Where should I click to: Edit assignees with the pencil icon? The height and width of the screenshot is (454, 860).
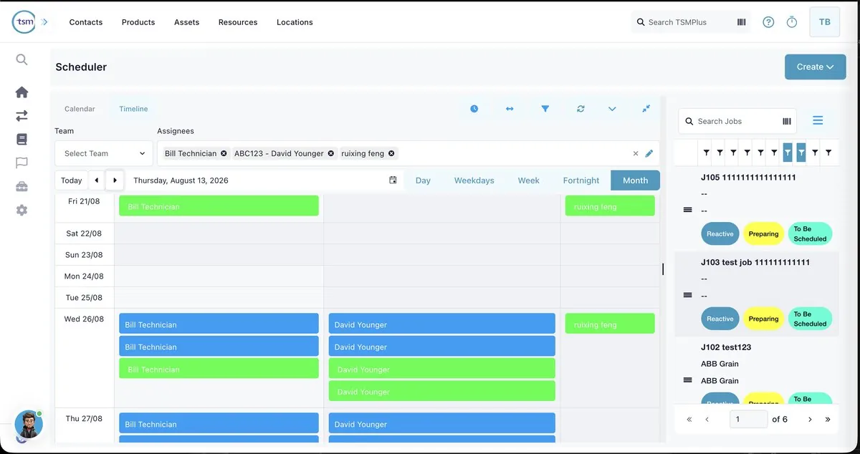click(x=649, y=153)
